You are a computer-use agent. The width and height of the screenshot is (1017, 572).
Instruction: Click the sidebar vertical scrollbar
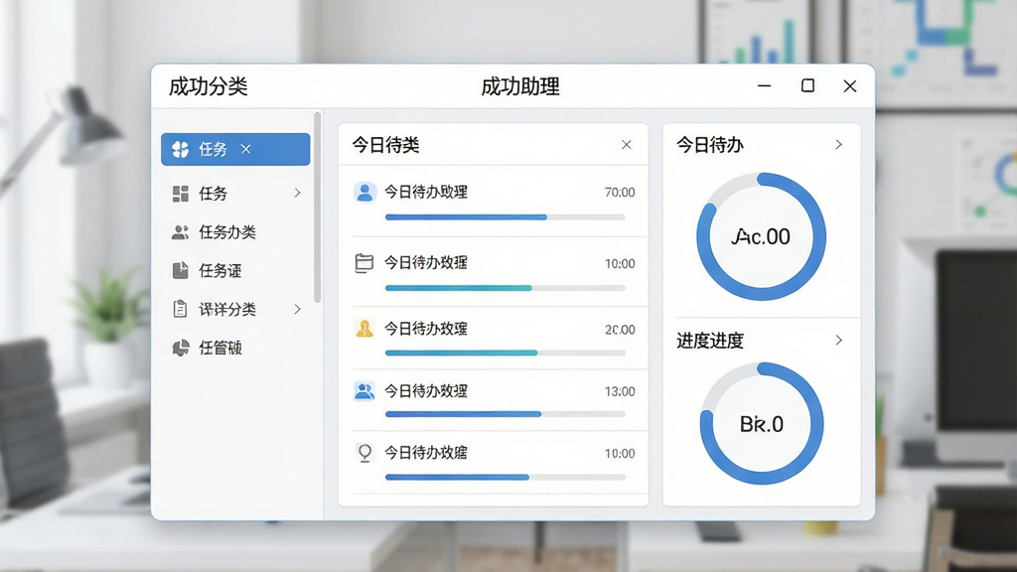[x=317, y=208]
